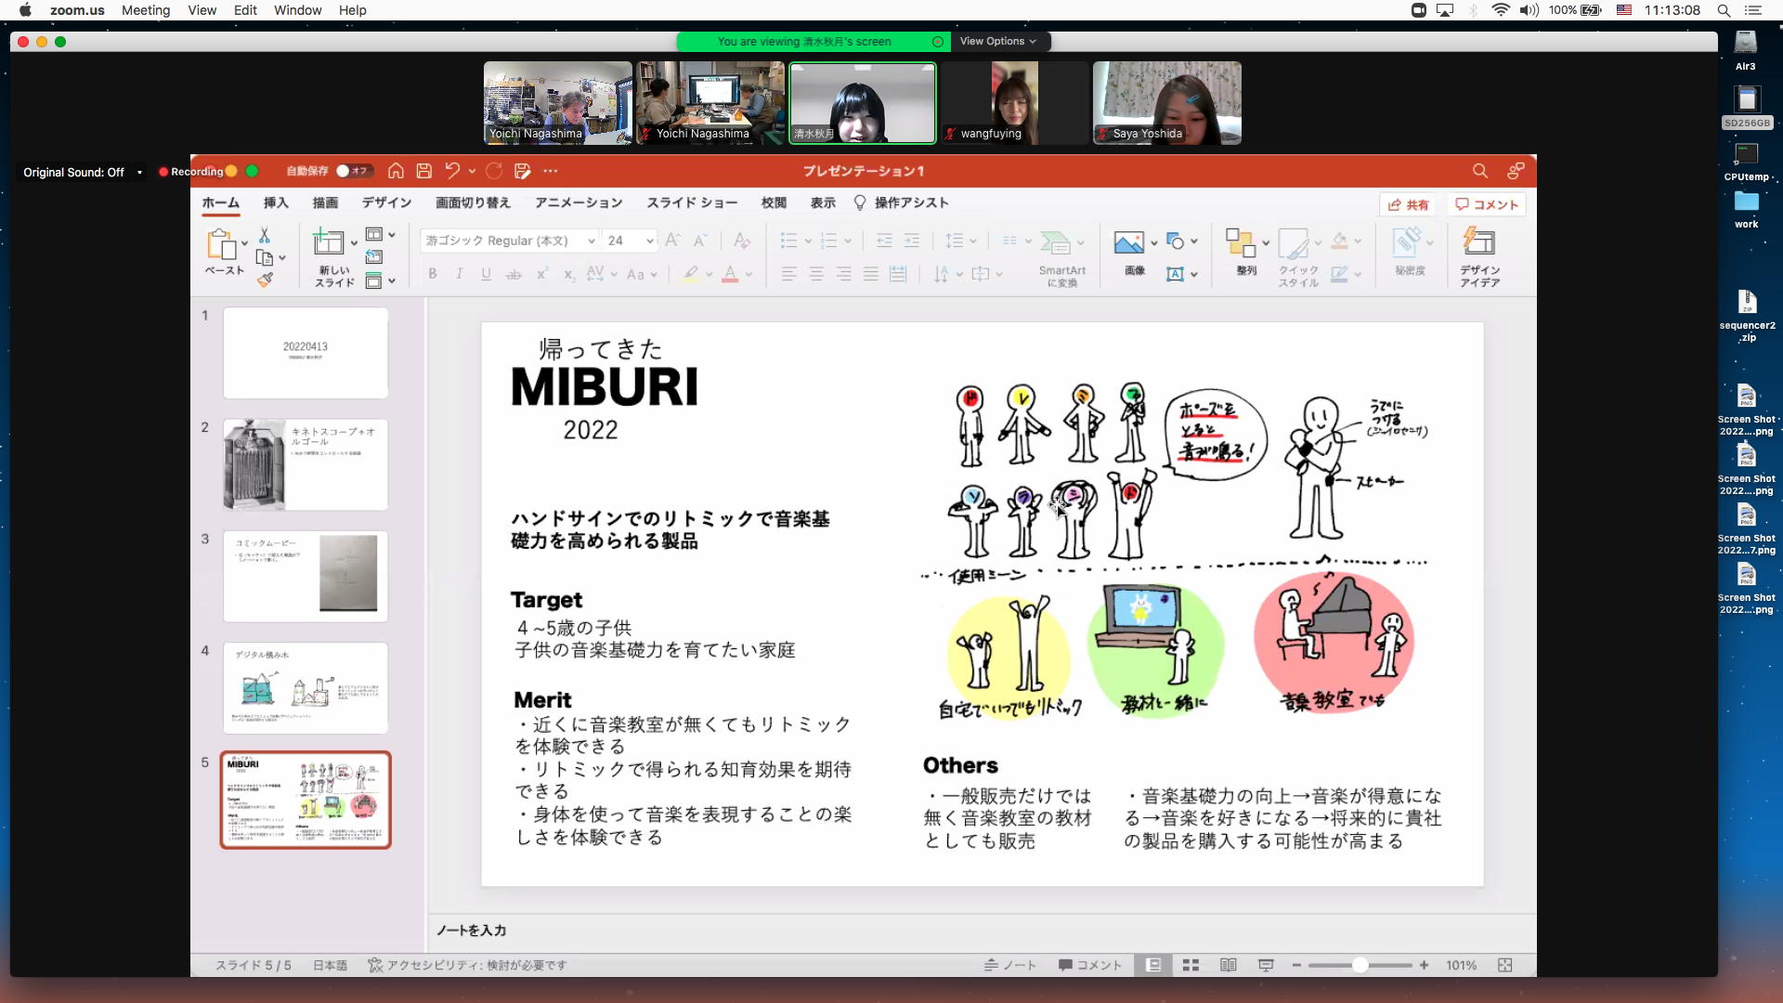Select slide 2 thumbnail
This screenshot has width=1783, height=1003.
coord(306,464)
